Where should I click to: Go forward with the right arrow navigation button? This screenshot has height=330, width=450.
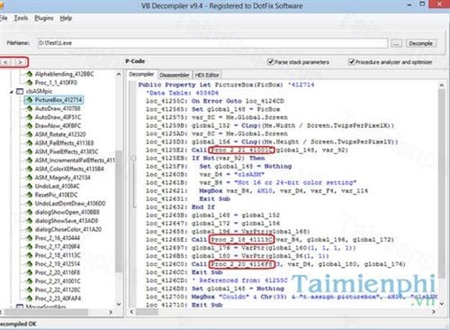tap(20, 62)
